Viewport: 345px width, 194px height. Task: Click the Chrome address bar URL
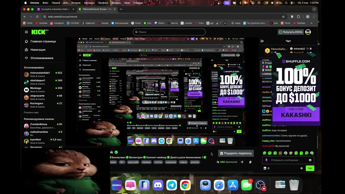pyautogui.click(x=63, y=17)
